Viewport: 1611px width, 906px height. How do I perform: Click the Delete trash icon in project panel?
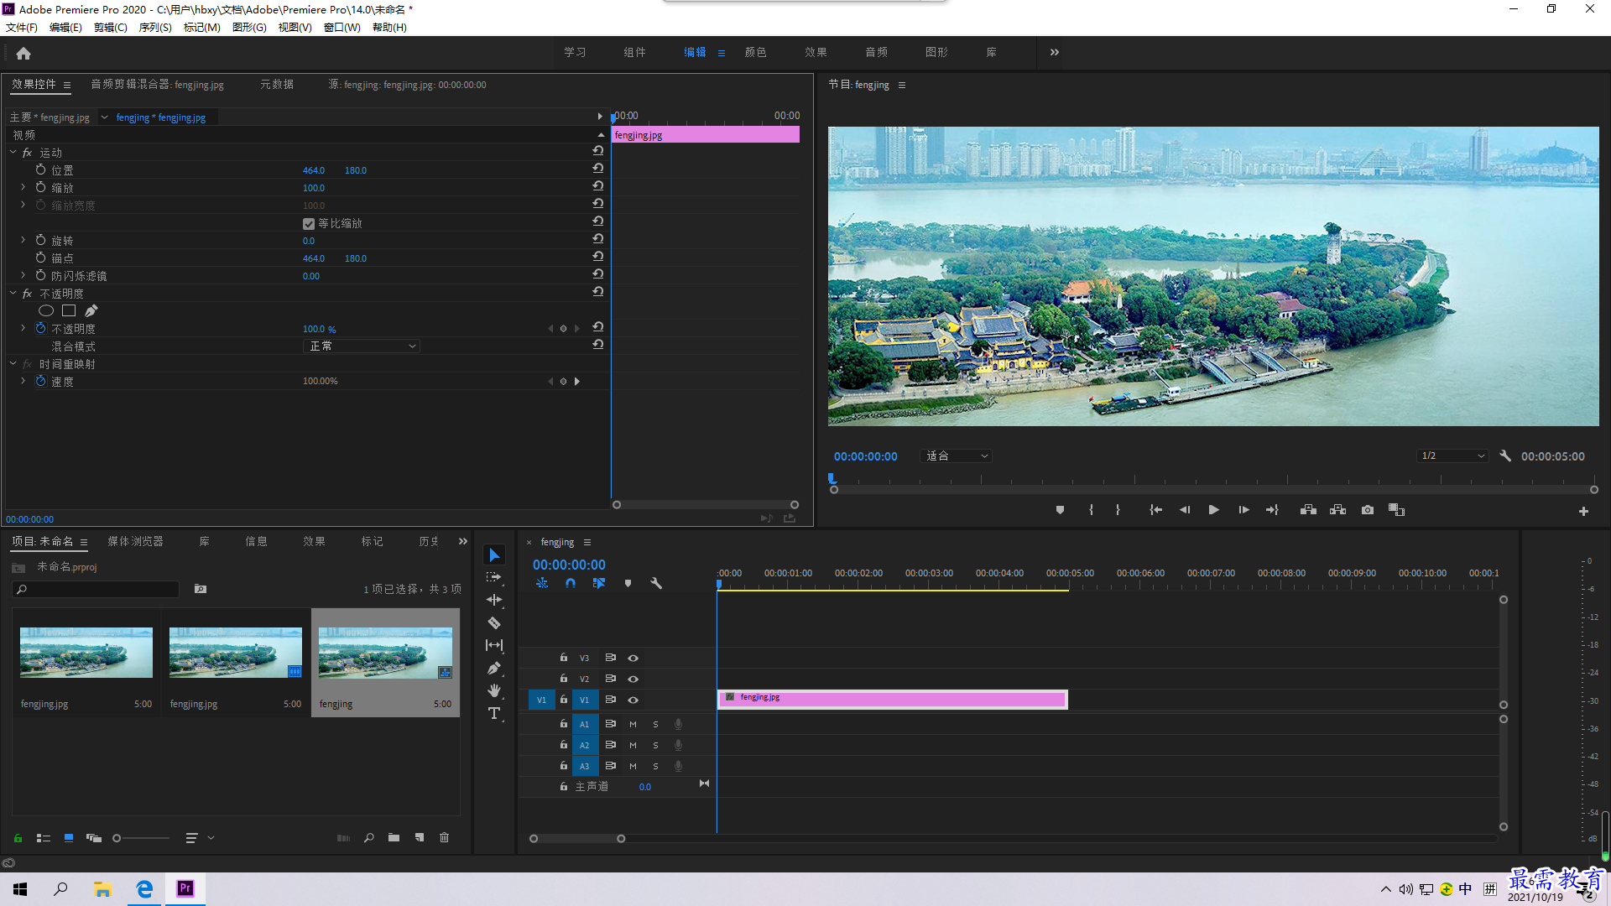pyautogui.click(x=445, y=838)
